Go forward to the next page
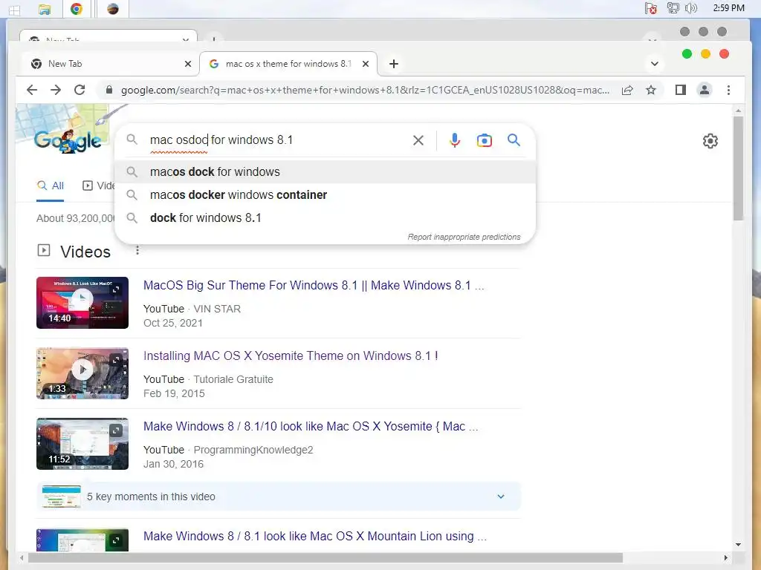The width and height of the screenshot is (761, 570). point(56,90)
